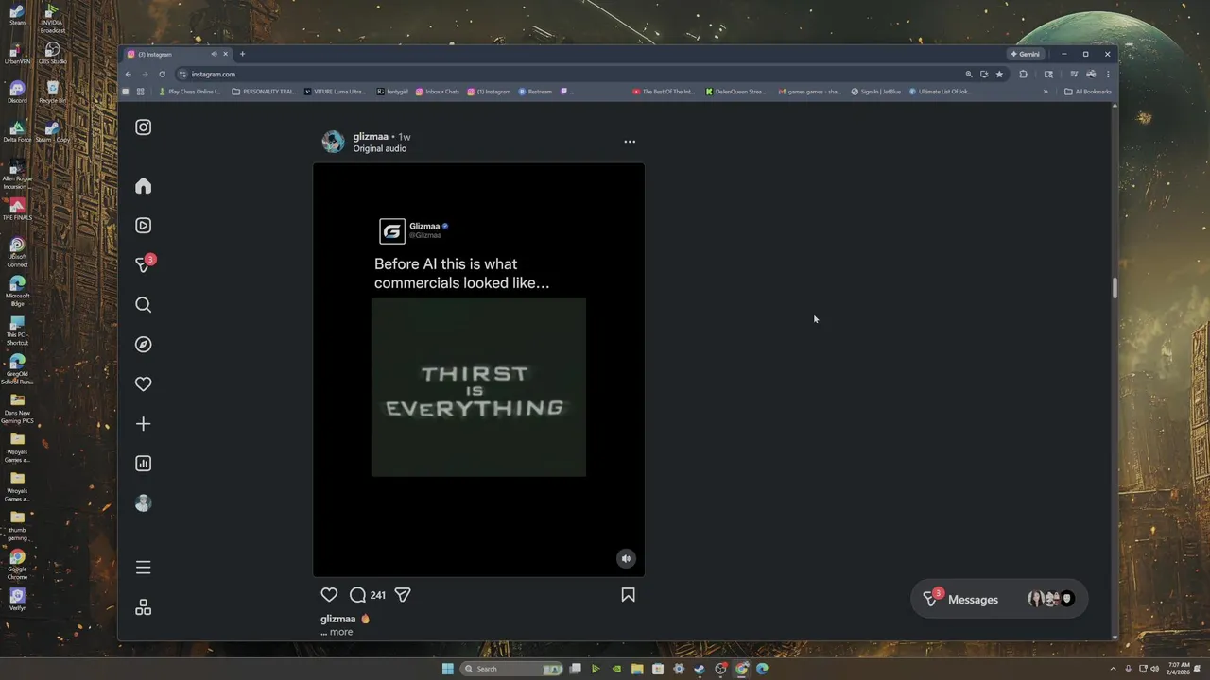
Task: Open Discord desktop shortcut
Action: (x=17, y=92)
